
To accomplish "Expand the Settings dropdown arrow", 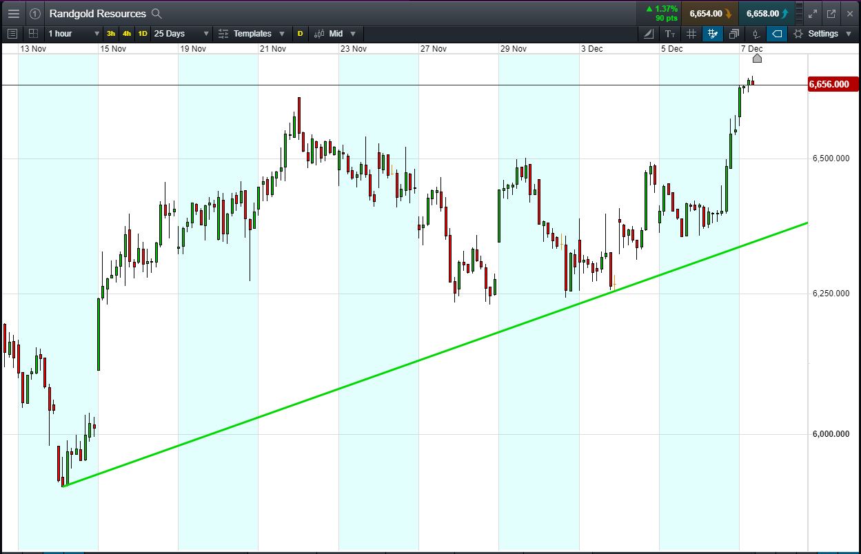I will (x=849, y=34).
